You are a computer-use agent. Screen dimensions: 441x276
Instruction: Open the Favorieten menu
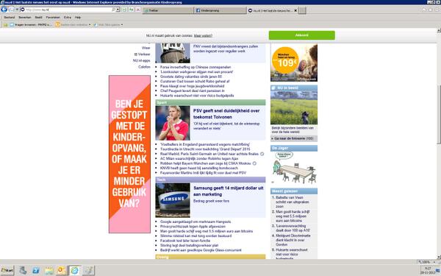tap(53, 17)
